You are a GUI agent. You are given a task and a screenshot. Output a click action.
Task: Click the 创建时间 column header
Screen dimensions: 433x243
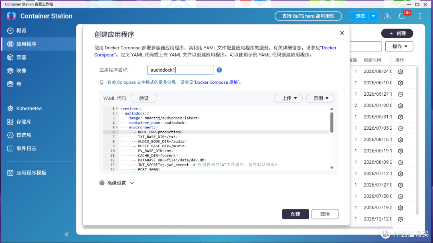(372, 60)
